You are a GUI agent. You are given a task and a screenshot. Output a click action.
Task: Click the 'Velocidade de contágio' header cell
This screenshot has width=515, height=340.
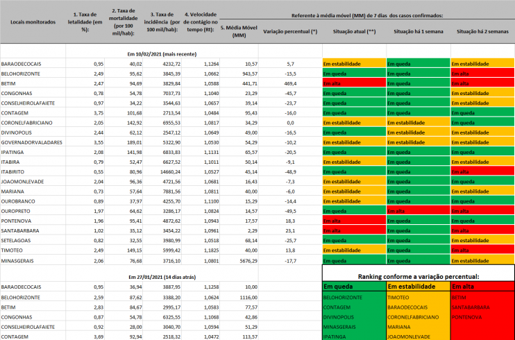(201, 22)
